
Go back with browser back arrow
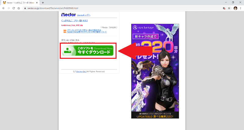click(x=3, y=8)
